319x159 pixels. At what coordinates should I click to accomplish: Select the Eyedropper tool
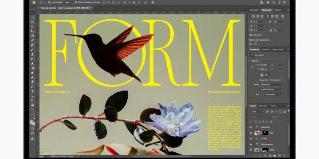point(32,40)
